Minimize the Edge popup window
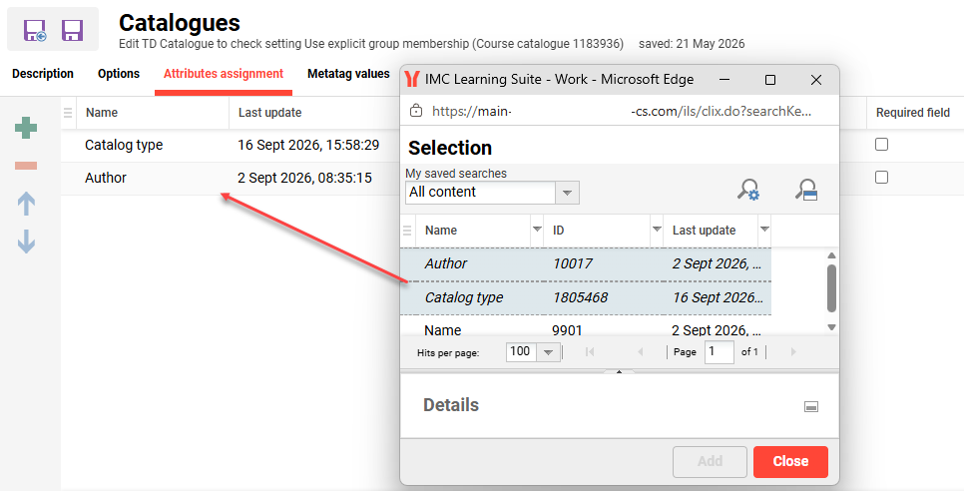This screenshot has width=964, height=491. (x=724, y=80)
